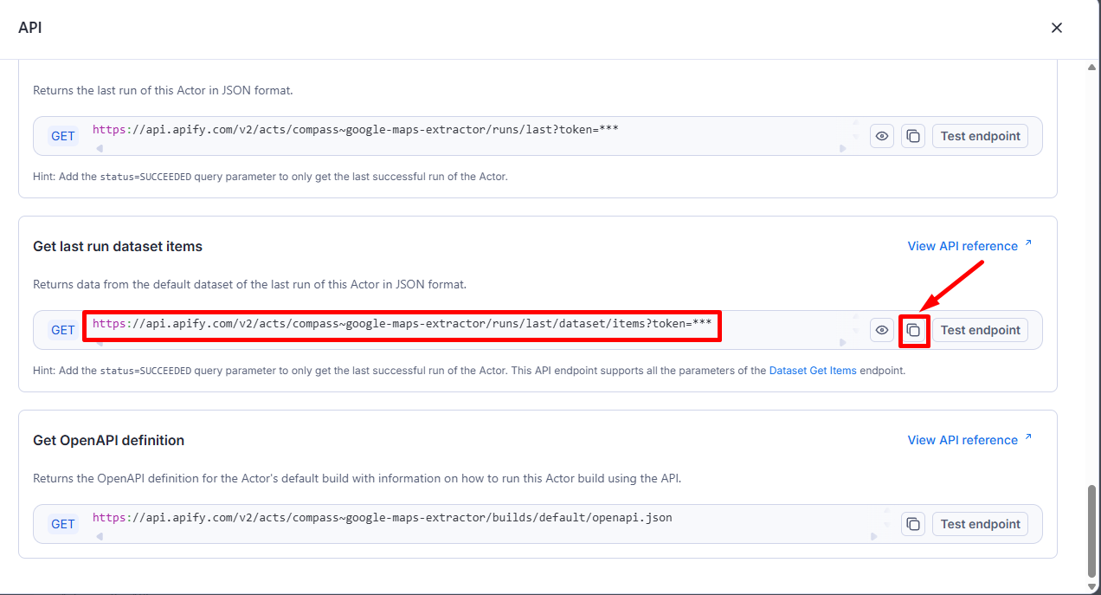1101x595 pixels.
Task: Show the hidden token in dataset items URL
Action: [881, 330]
